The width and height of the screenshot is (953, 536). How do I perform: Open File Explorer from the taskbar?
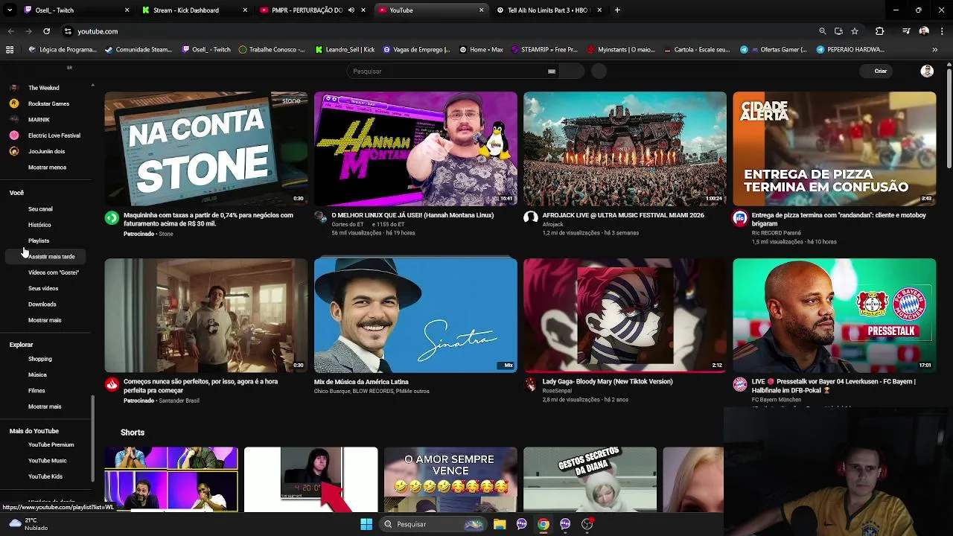(x=500, y=524)
